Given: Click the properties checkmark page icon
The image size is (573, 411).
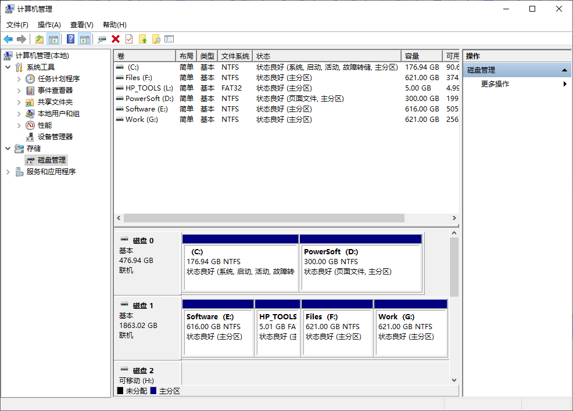Looking at the screenshot, I should (129, 39).
